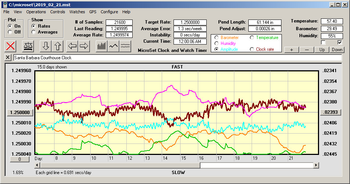The height and width of the screenshot is (184, 350).
Task: Click the Humidity 55% value field
Action: (x=332, y=36)
